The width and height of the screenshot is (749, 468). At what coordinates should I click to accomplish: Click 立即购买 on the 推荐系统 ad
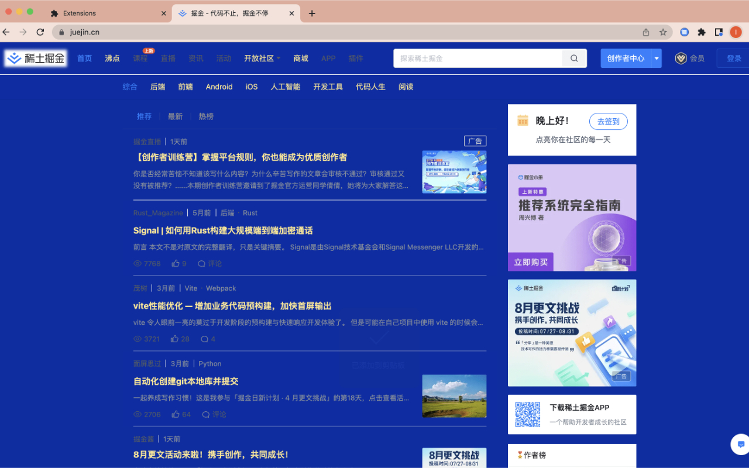[531, 262]
